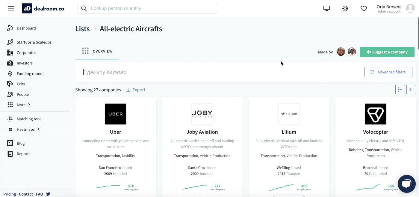Expand the More submenu chevron
The height and width of the screenshot is (197, 419).
click(29, 105)
